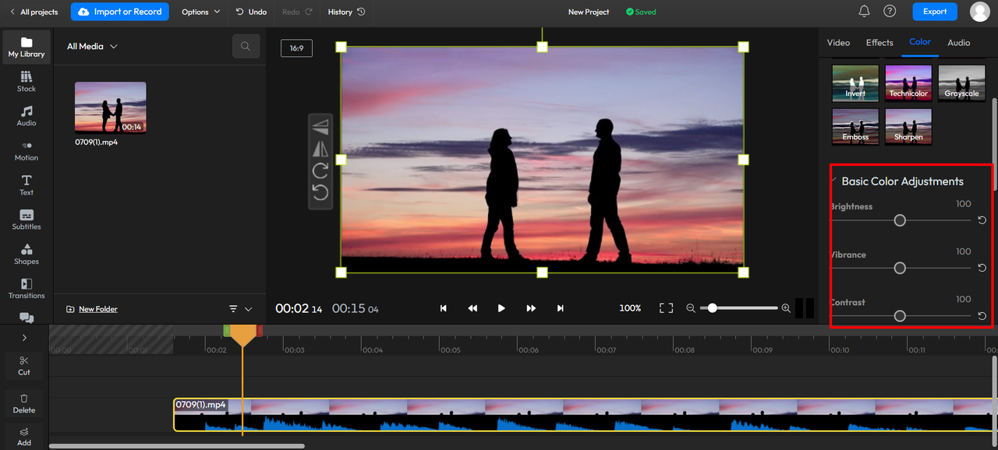Skip to the start of the video
Screen dimensions: 998x450
443,308
